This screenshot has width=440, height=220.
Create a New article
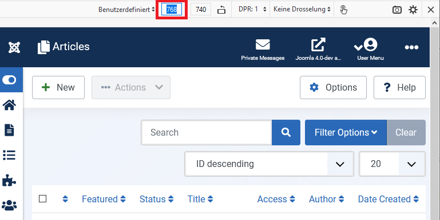[x=58, y=88]
